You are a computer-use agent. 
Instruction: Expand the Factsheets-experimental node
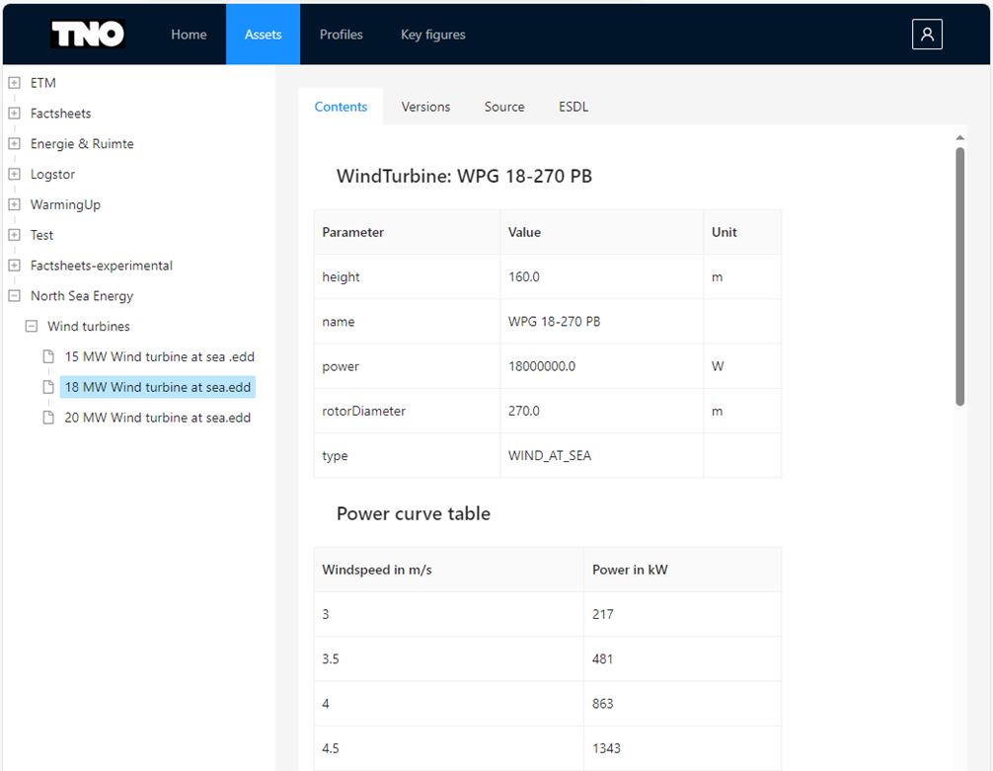[14, 266]
